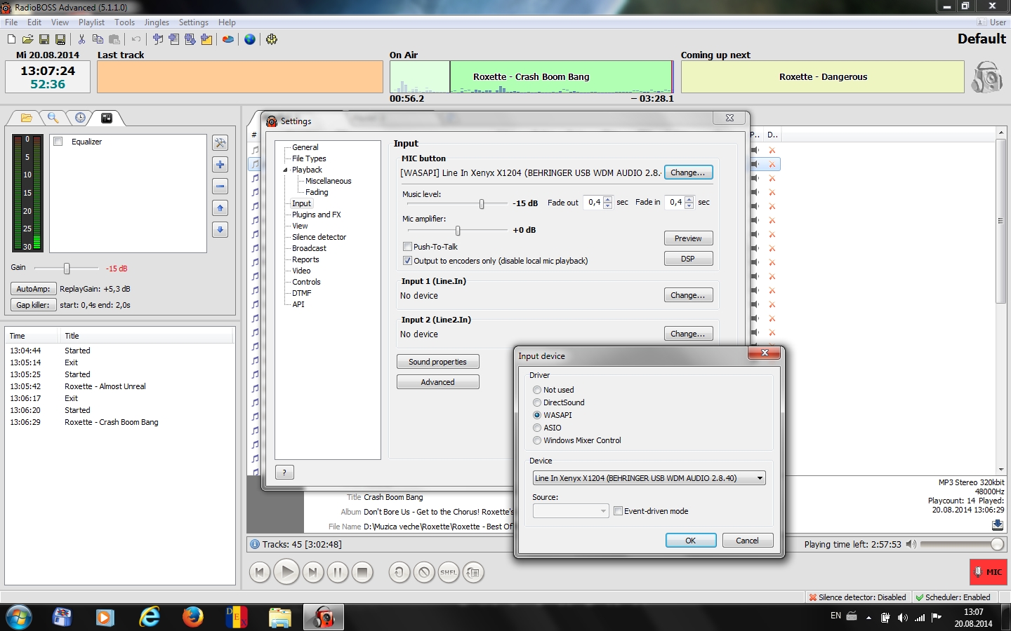Enable the Push-To-Talk checkbox
This screenshot has width=1011, height=631.
407,247
